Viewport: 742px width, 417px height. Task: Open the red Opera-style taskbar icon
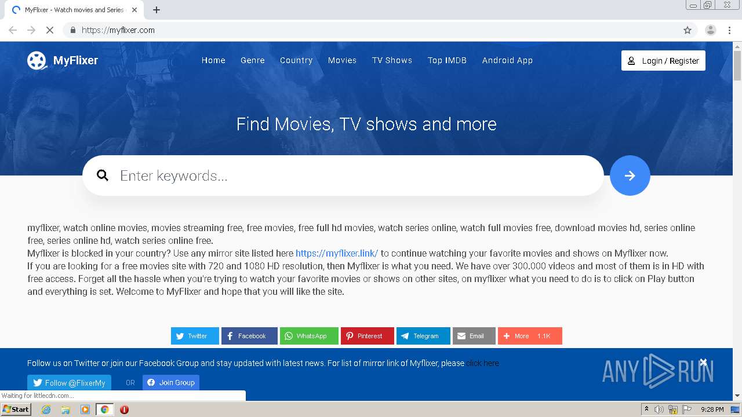click(x=124, y=409)
